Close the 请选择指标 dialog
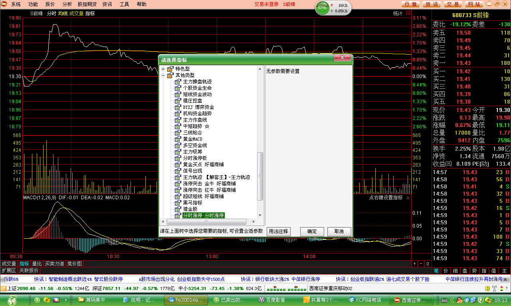Screen dimensions: 511x306 pyautogui.click(x=343, y=58)
